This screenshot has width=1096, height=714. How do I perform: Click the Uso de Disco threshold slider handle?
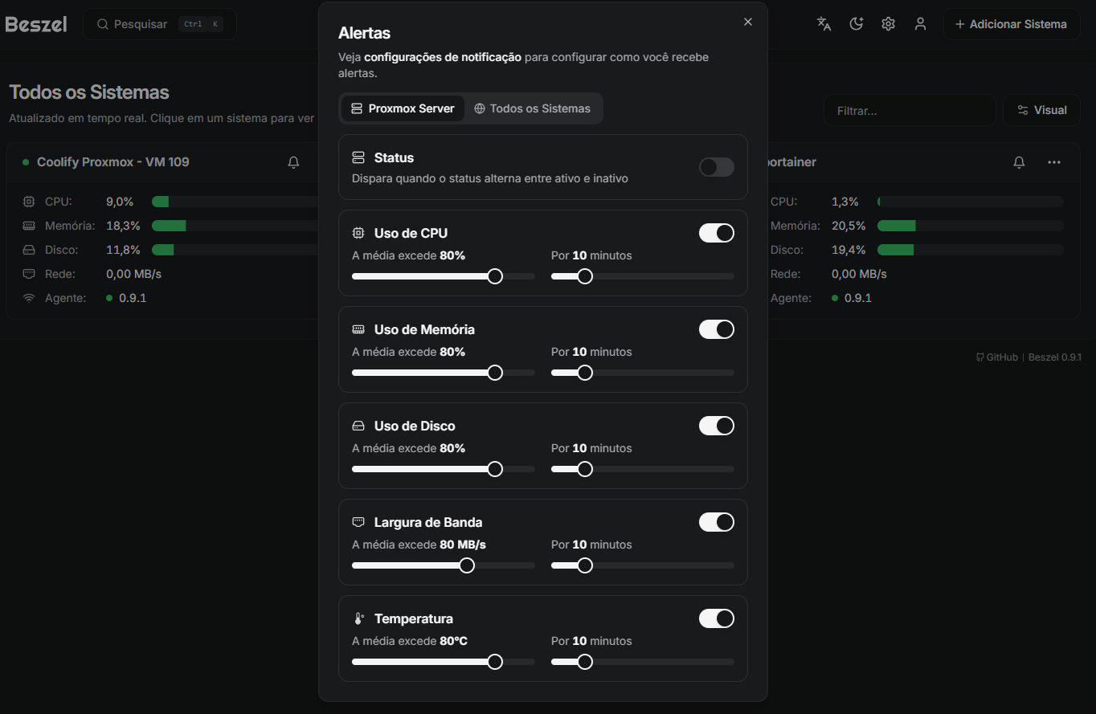pyautogui.click(x=495, y=469)
